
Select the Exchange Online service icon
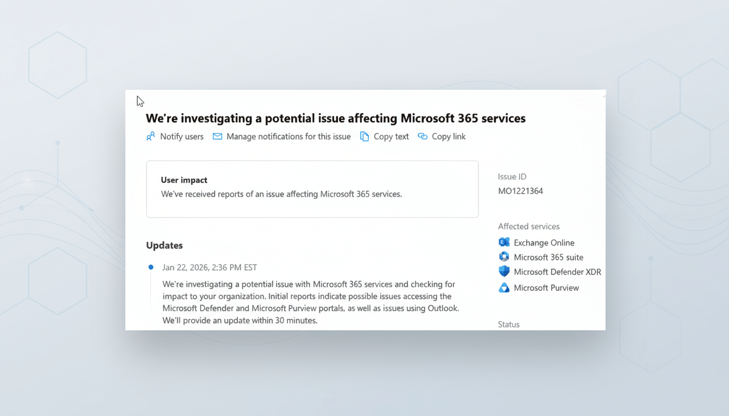tap(504, 242)
